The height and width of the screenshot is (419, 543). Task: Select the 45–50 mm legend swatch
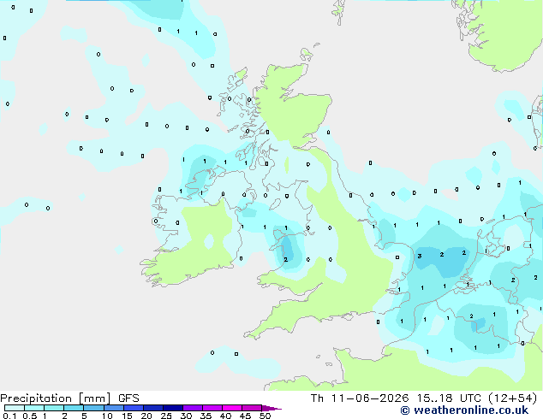pos(252,408)
